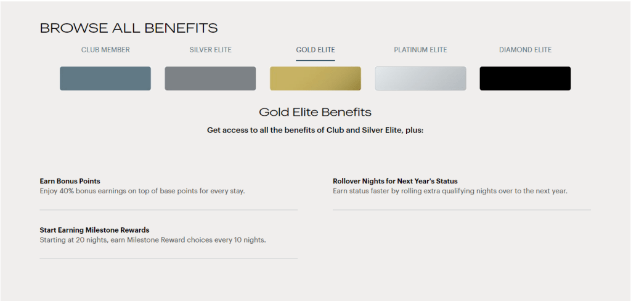The image size is (631, 301).
Task: Show the Diamond Elite benefits tab
Action: pyautogui.click(x=525, y=50)
